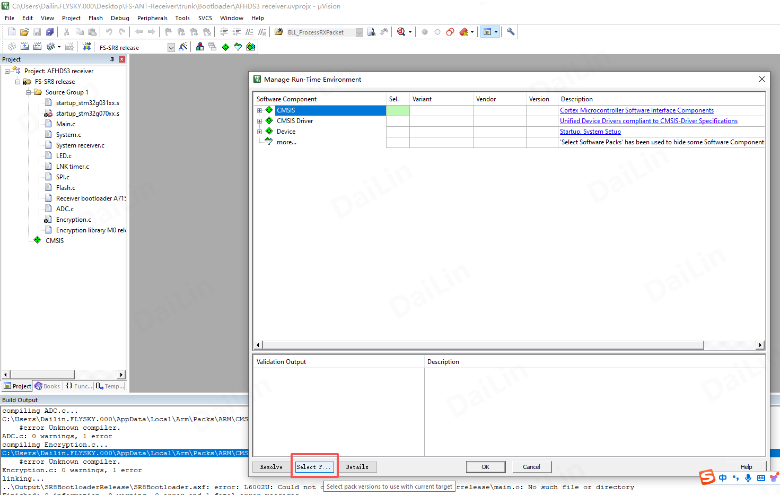Click the Sogou input method tray icon
780x495 pixels.
click(707, 477)
